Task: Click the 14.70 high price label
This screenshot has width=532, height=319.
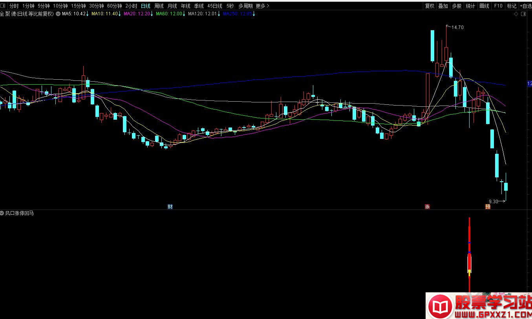Action: click(x=457, y=27)
